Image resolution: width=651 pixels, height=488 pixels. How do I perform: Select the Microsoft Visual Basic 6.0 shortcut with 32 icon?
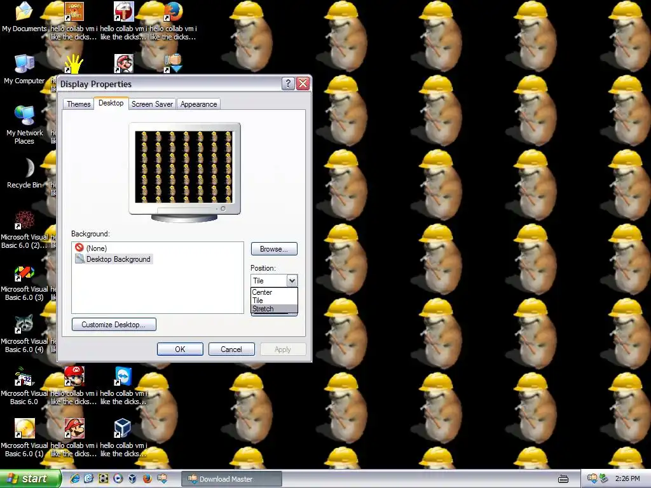[25, 376]
